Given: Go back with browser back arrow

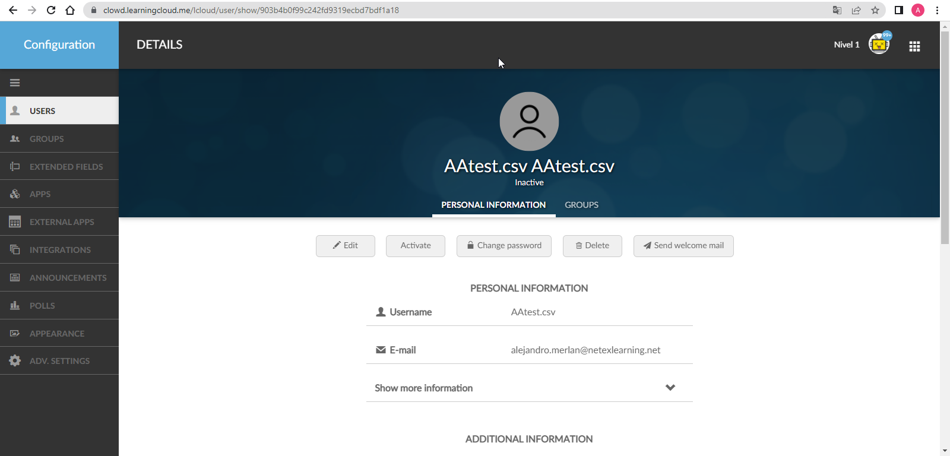Looking at the screenshot, I should click(x=13, y=10).
